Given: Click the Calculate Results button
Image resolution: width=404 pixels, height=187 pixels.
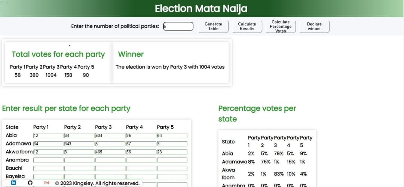Looking at the screenshot, I should pyautogui.click(x=247, y=26).
